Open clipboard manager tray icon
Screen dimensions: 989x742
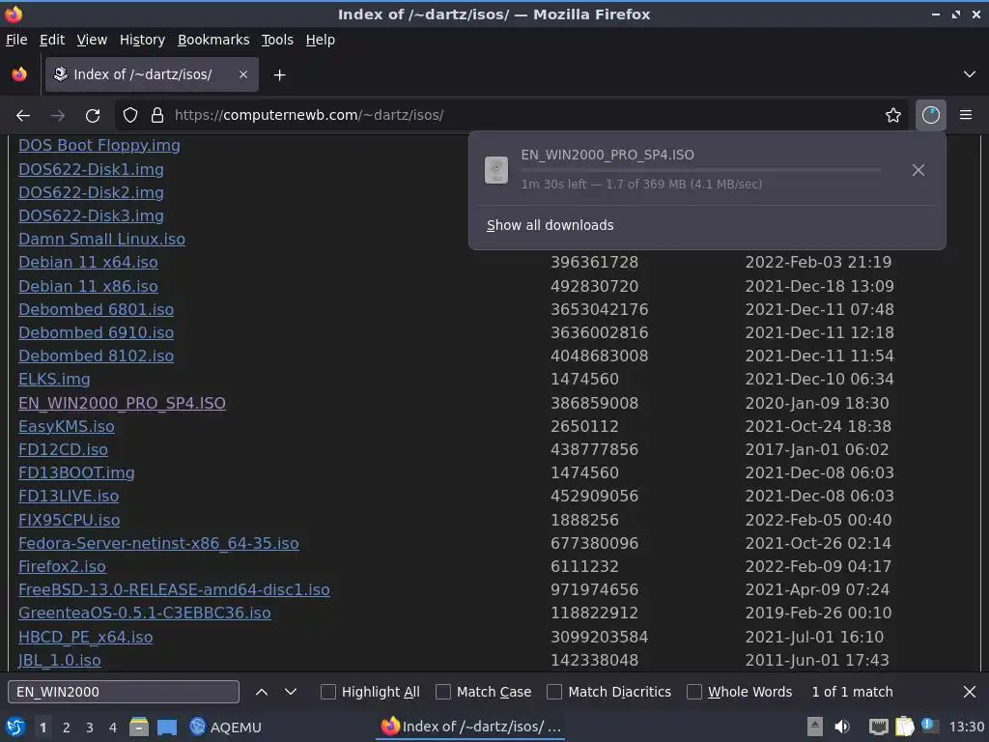tap(904, 727)
